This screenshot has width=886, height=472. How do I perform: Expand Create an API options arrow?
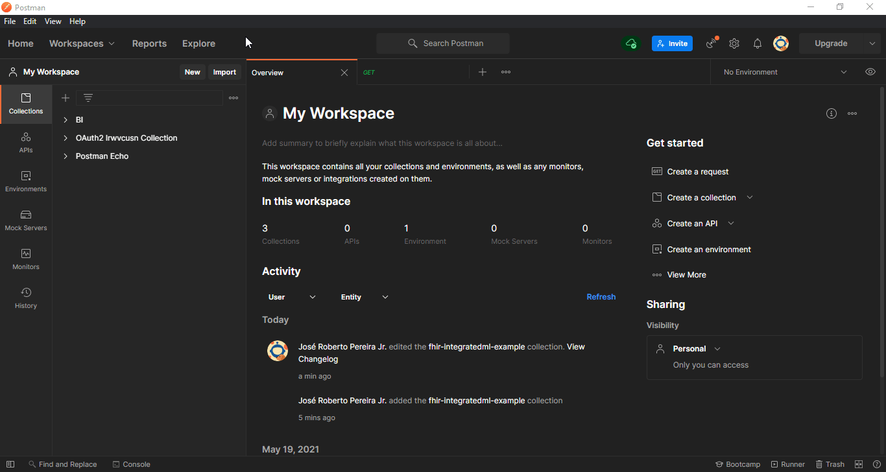tap(731, 223)
